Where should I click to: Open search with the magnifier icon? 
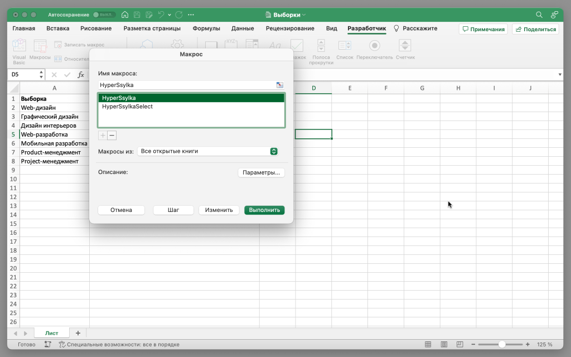coord(539,15)
